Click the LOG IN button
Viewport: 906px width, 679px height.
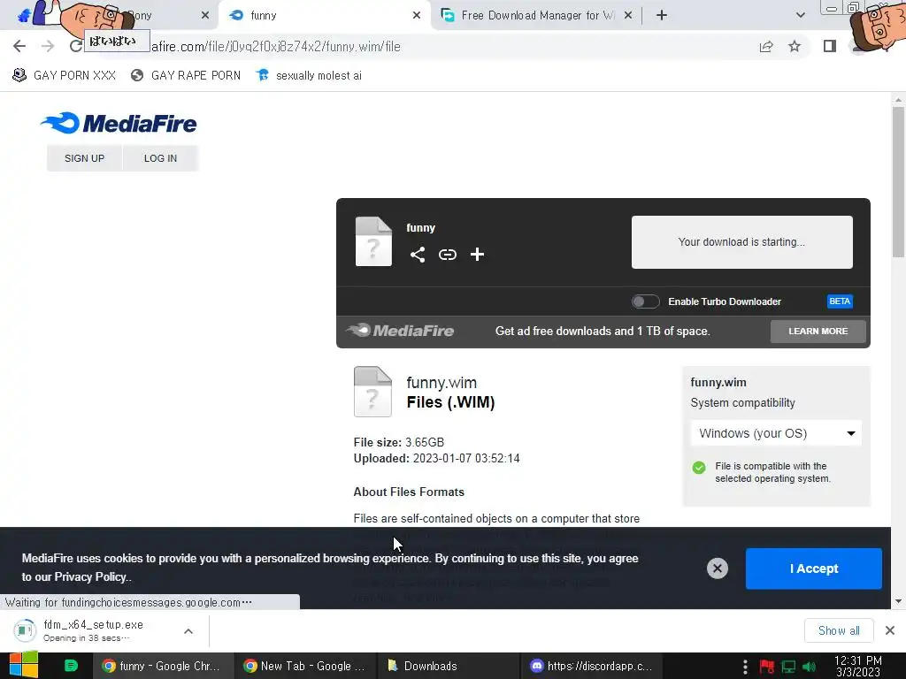coord(161,158)
